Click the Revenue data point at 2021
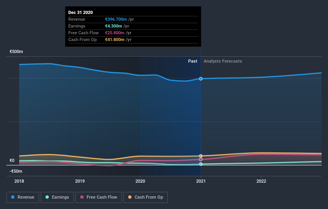Viewport: 328px width, 209px height. click(x=201, y=79)
